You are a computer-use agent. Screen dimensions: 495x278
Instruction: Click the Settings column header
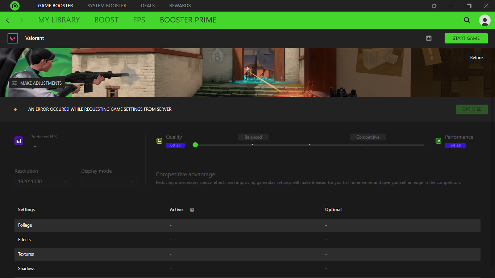point(26,210)
